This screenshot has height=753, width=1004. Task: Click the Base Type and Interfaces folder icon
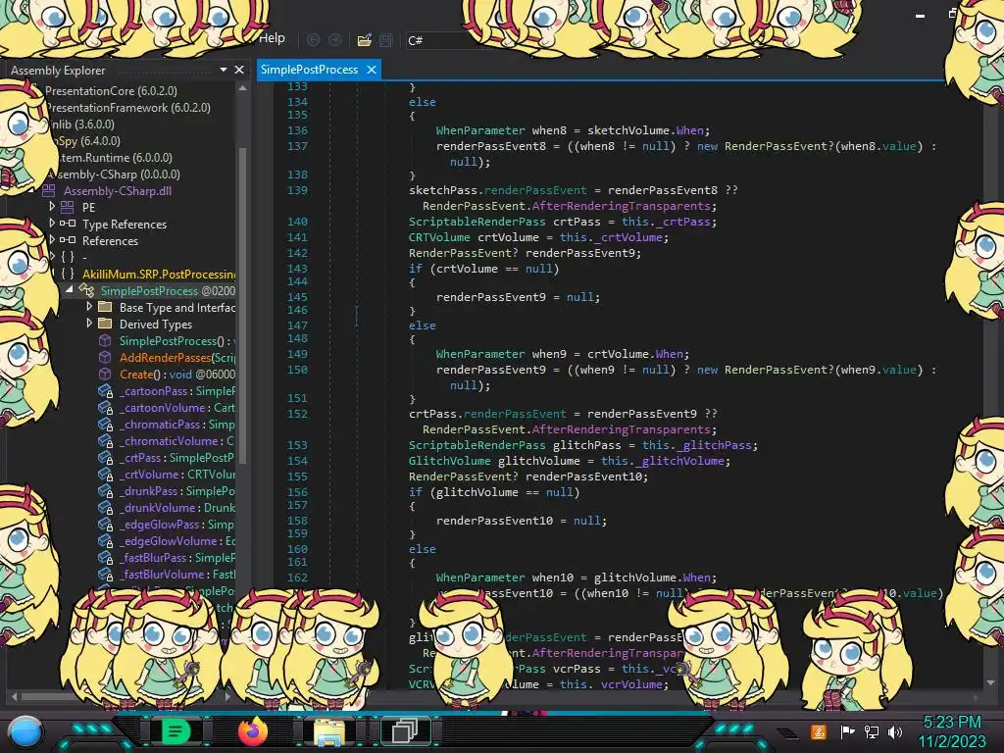point(105,307)
